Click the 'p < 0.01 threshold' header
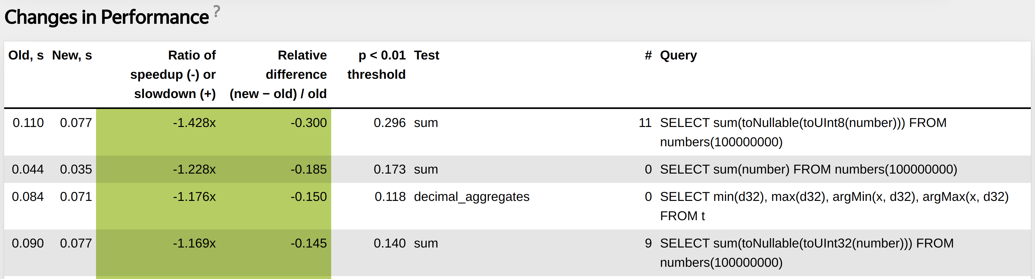Viewport: 1035px width, 279px height. pos(376,65)
